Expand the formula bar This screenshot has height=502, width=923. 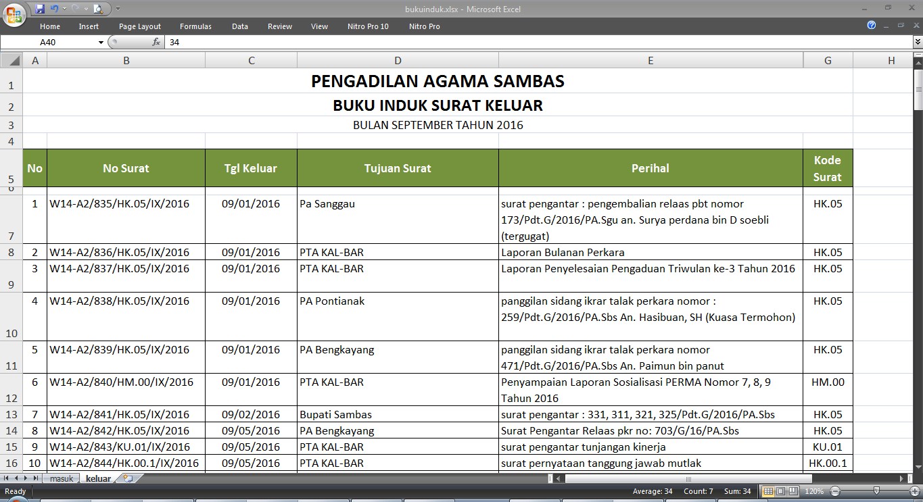(918, 42)
